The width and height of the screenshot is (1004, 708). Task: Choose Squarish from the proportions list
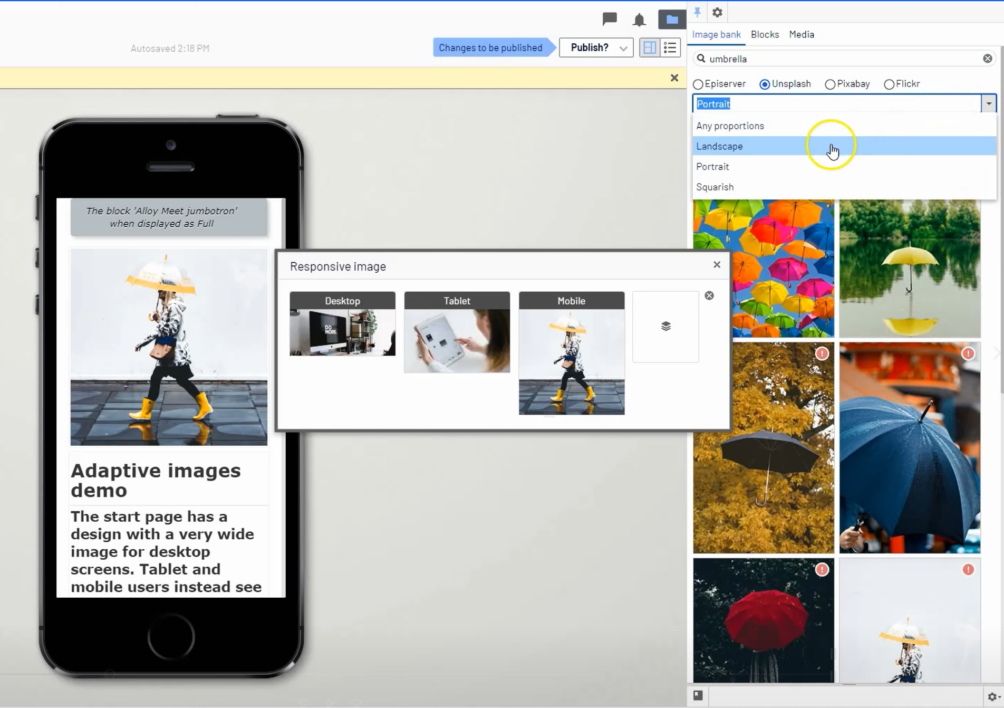(x=715, y=187)
